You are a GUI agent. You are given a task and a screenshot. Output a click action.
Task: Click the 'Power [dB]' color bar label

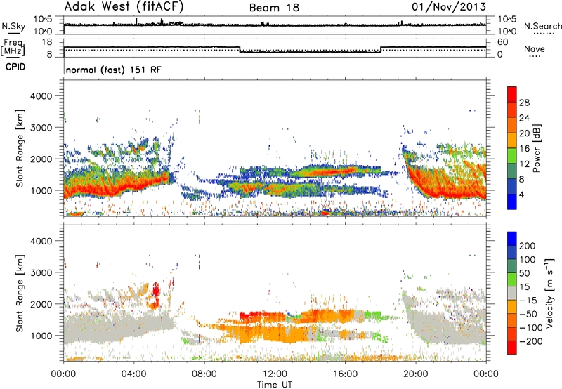tap(537, 148)
